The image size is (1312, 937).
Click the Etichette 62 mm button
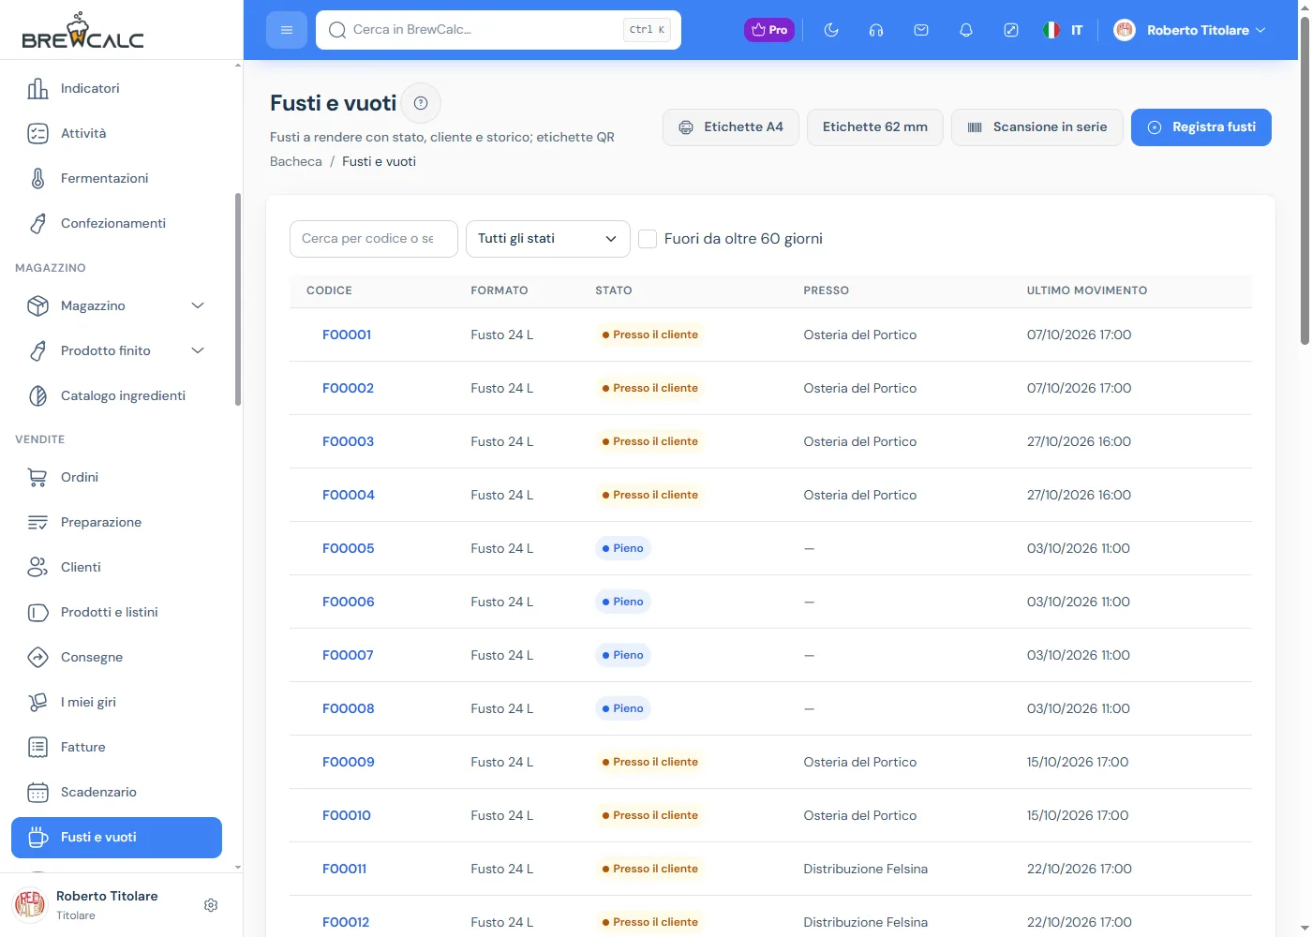click(875, 127)
